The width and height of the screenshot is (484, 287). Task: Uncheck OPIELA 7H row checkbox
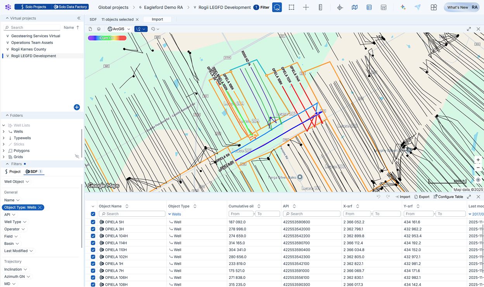(93, 271)
